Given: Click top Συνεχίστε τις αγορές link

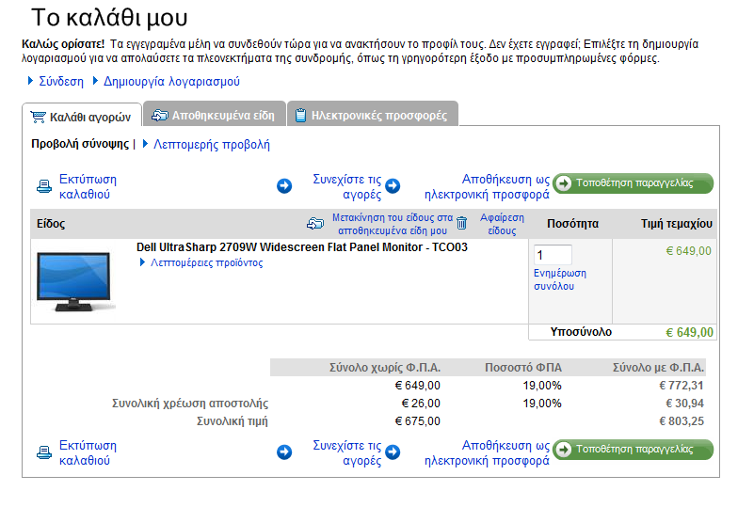Looking at the screenshot, I should coord(347,186).
